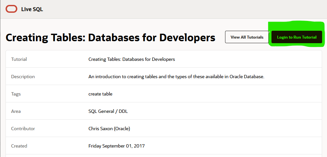
Task: Click the Description row label
Action: pos(23,77)
